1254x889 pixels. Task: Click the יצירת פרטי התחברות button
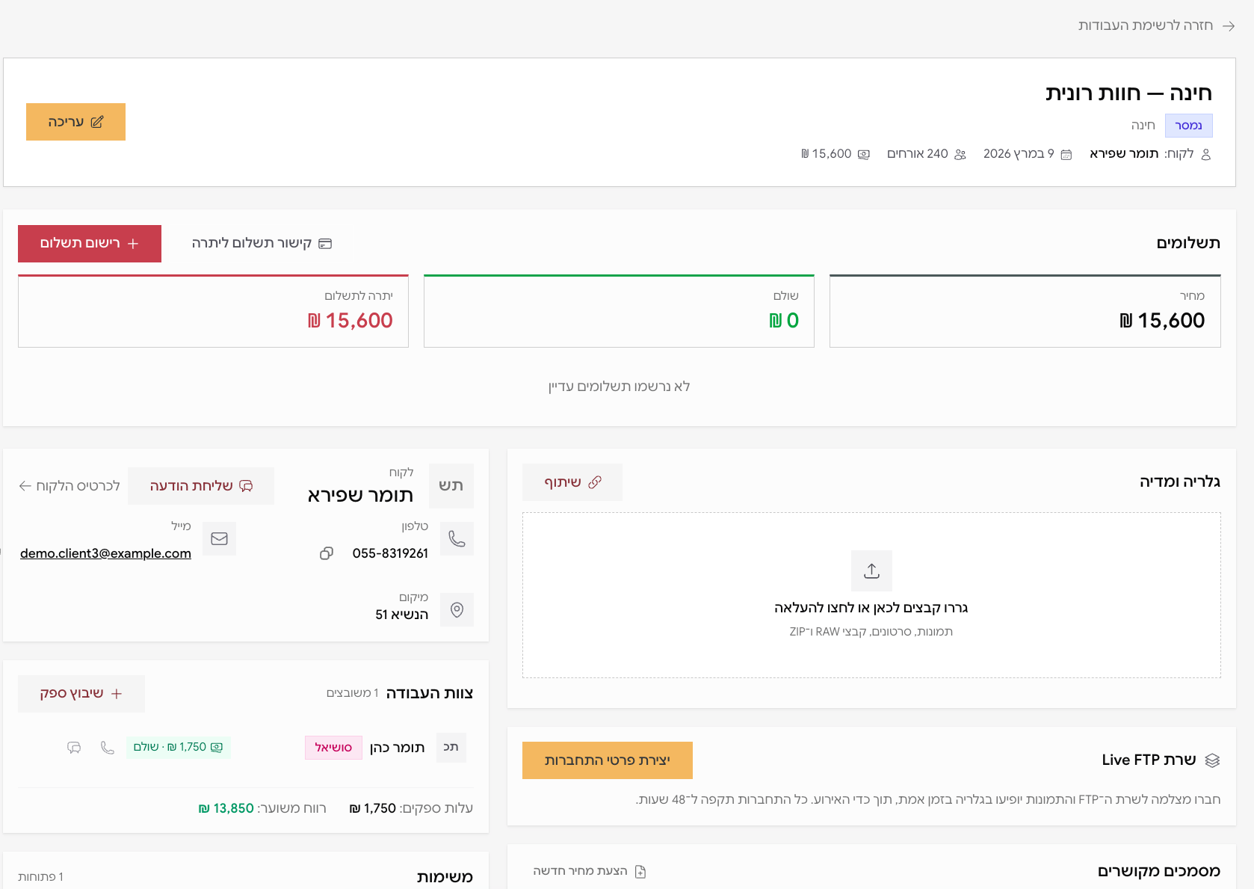point(608,760)
